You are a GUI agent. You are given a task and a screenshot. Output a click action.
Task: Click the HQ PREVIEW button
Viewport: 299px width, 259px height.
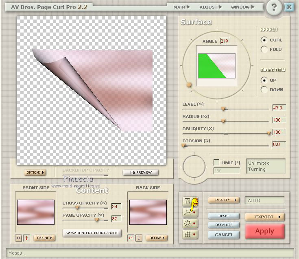141,172
